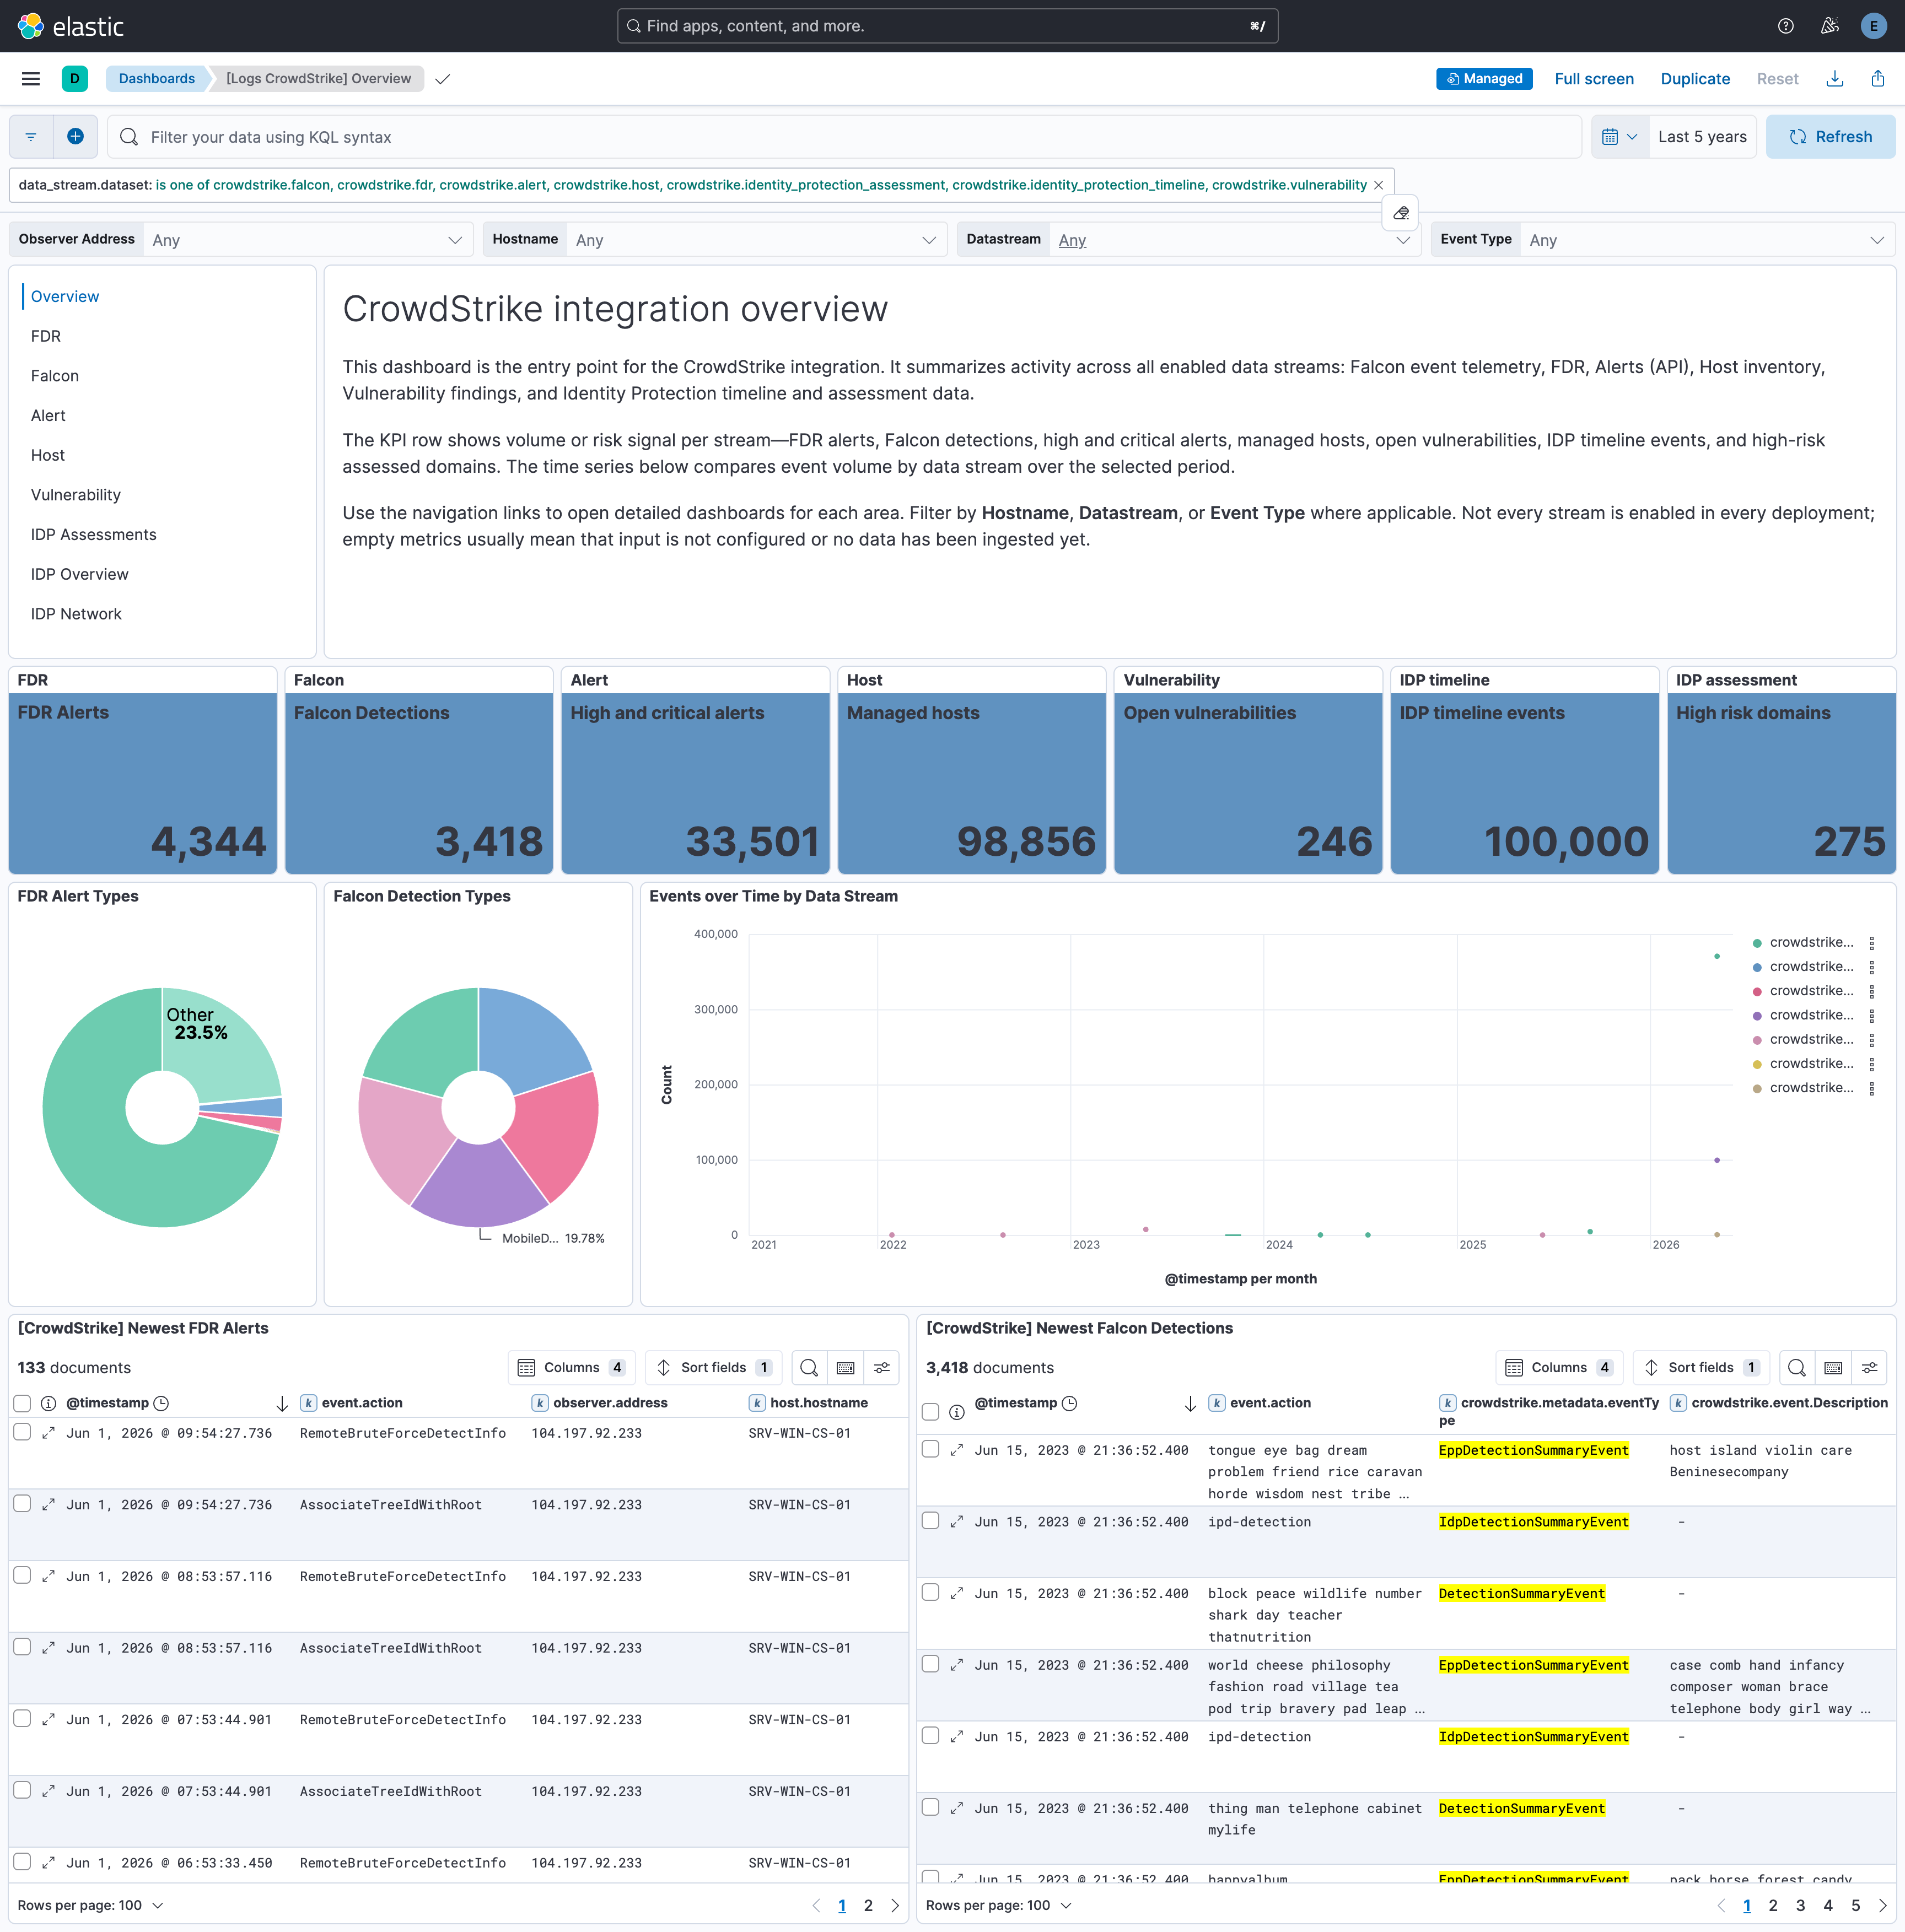Open the date quick menu calendar dropdown

coord(1619,137)
